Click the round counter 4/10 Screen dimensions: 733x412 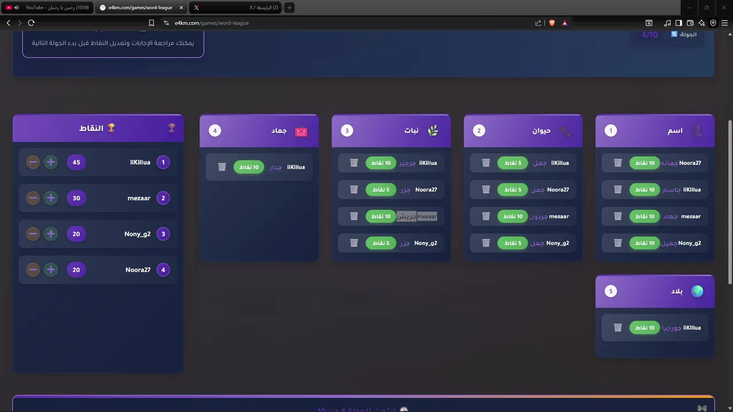(x=649, y=35)
